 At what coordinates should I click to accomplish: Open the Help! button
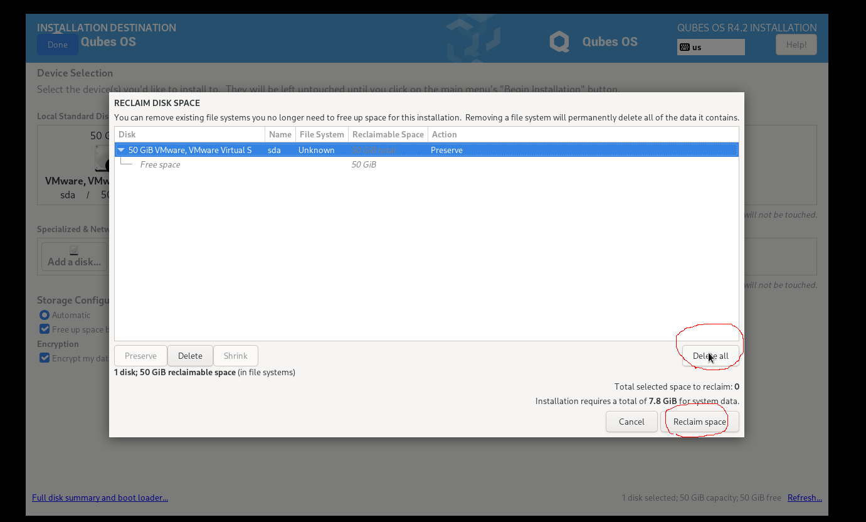point(796,45)
